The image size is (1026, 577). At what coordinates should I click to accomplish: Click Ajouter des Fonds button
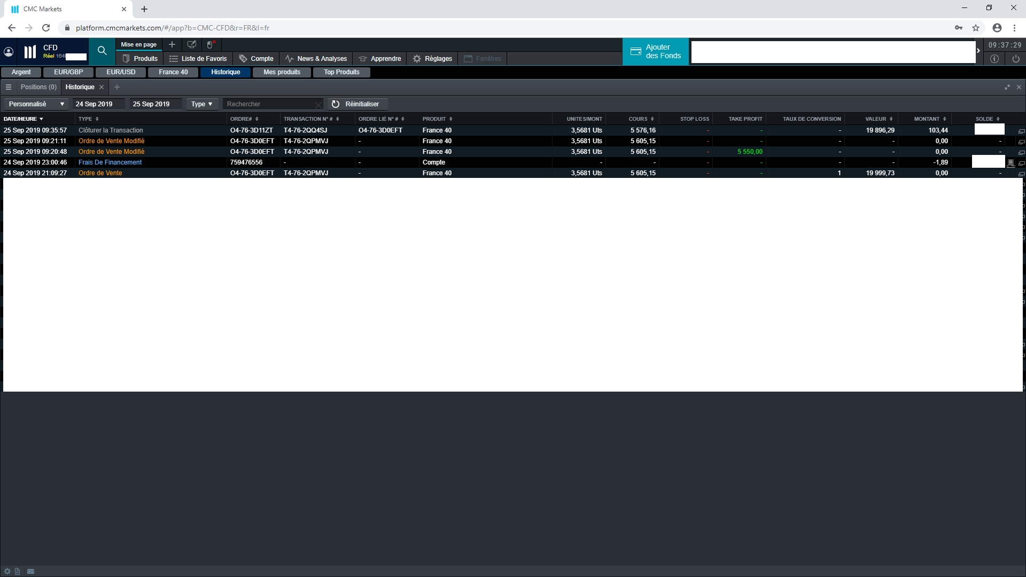[656, 51]
